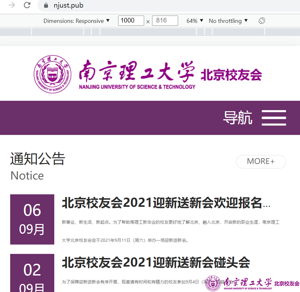This screenshot has width=300, height=292.
Task: Open the 64% zoom dropdown
Action: (195, 21)
